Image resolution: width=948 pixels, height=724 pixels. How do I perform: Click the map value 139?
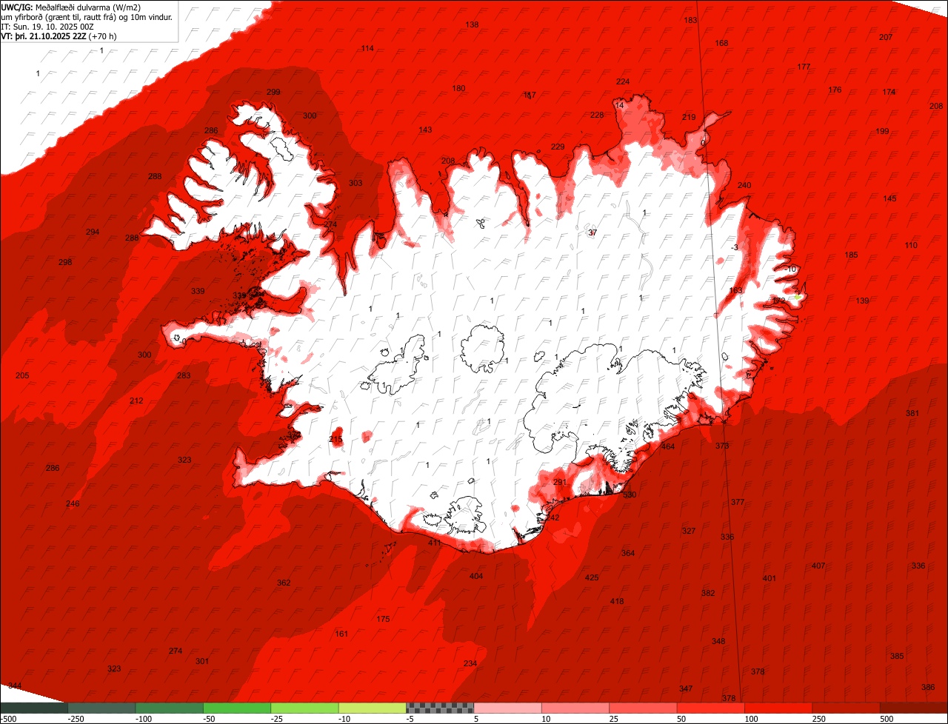(863, 301)
